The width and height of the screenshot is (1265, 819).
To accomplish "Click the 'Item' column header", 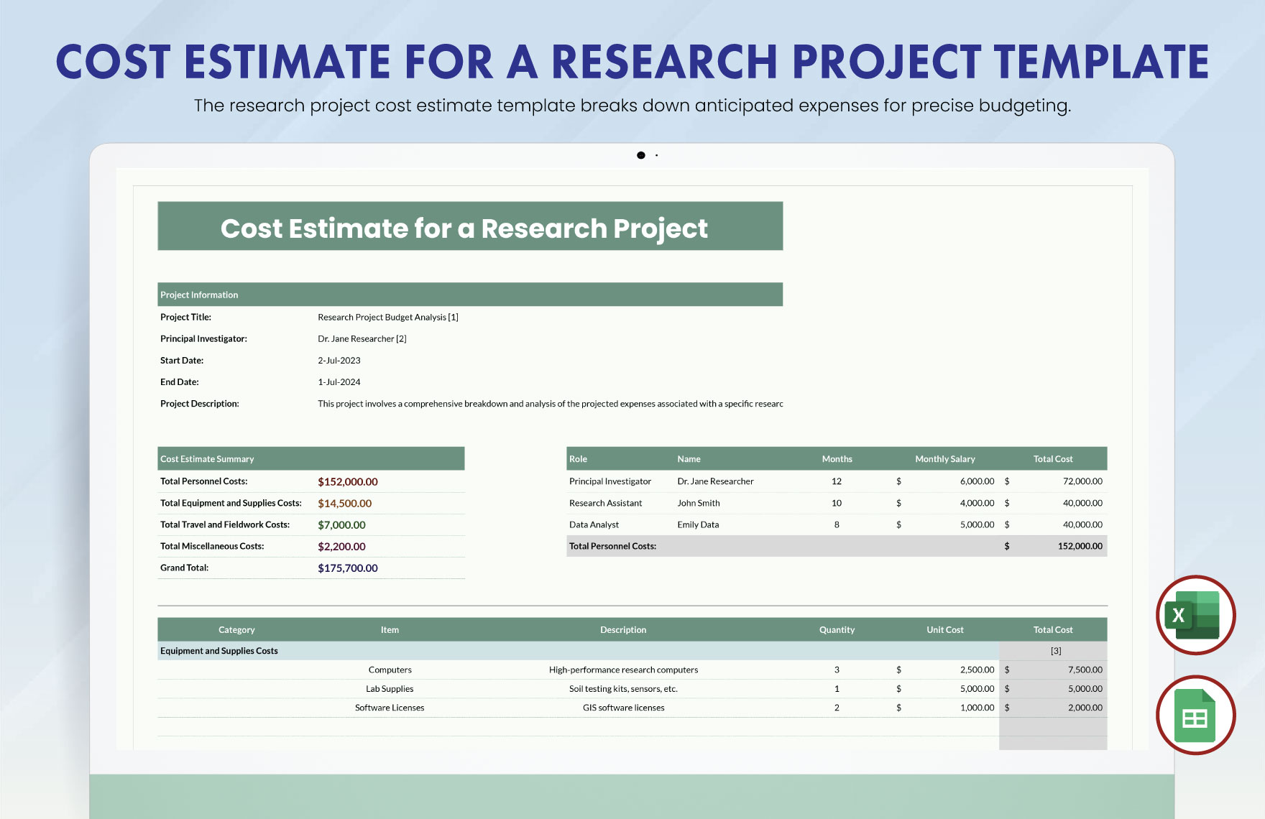I will pyautogui.click(x=390, y=629).
